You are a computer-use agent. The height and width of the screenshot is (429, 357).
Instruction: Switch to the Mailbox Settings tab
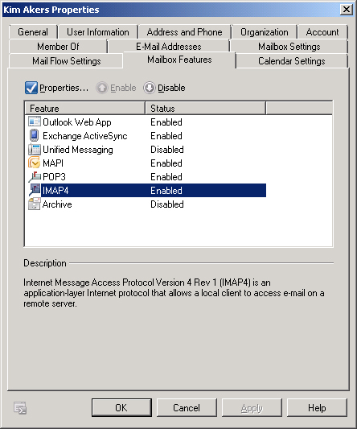[x=289, y=47]
